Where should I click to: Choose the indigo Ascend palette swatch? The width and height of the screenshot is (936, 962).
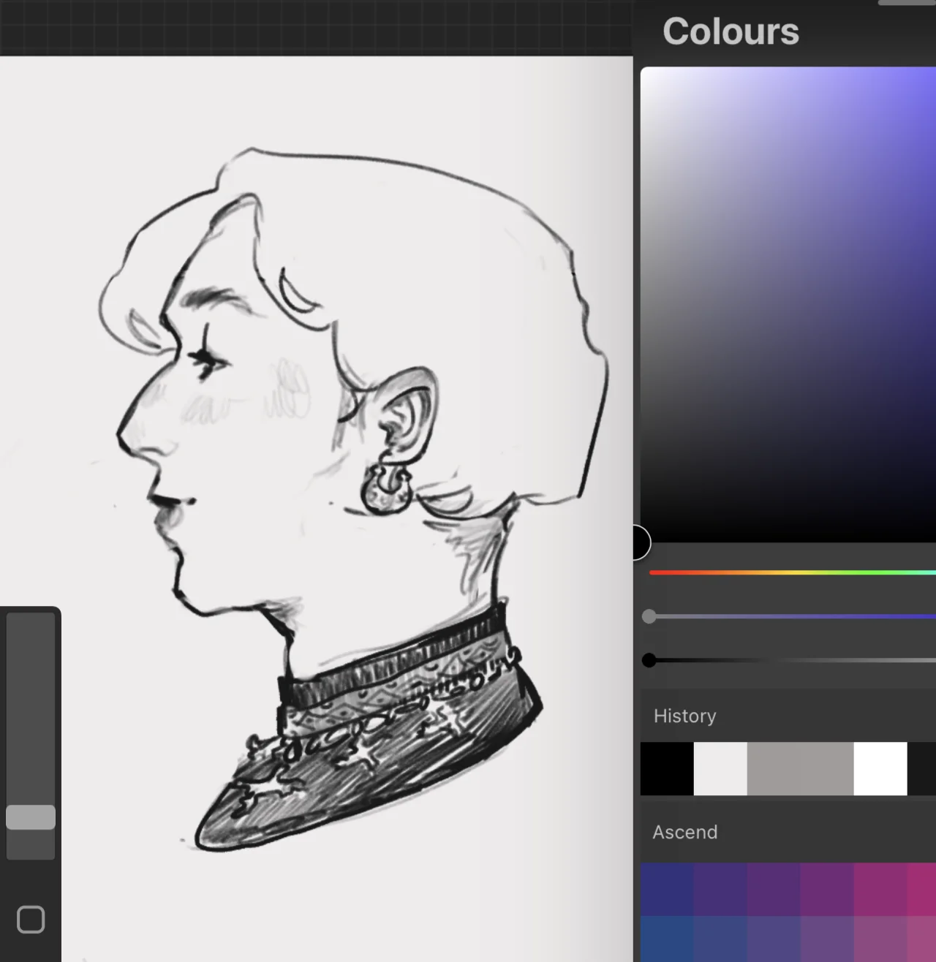pos(720,889)
